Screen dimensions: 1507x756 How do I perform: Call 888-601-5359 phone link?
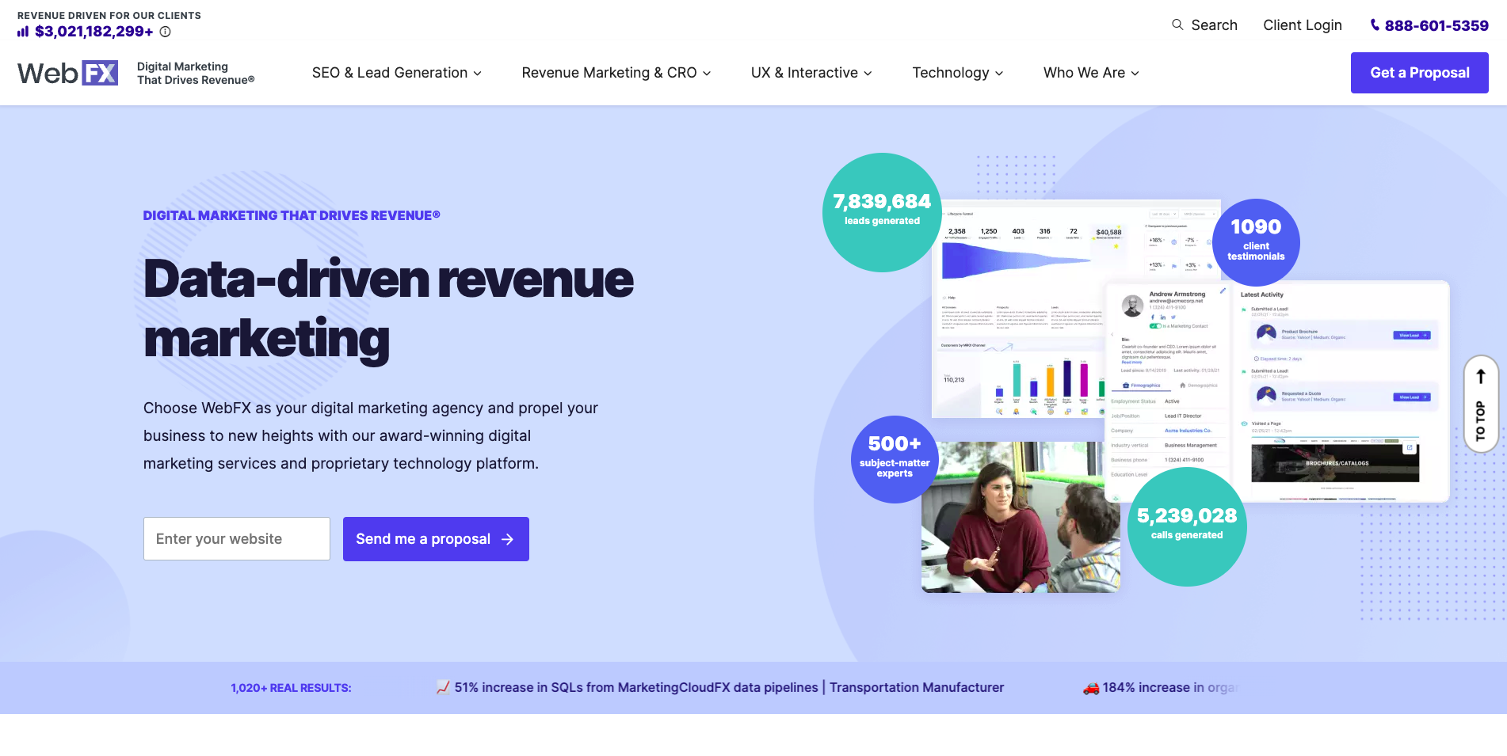[1436, 25]
